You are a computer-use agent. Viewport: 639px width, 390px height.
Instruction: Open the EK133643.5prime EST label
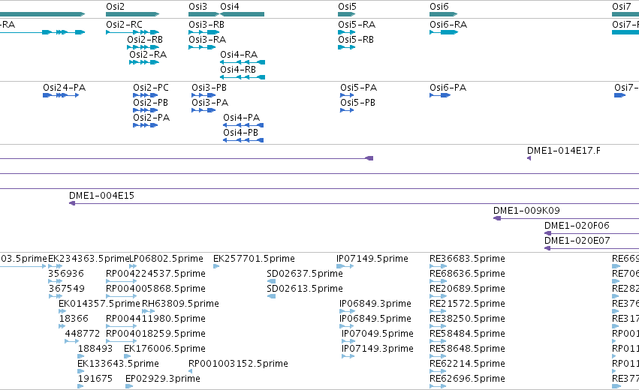click(118, 364)
